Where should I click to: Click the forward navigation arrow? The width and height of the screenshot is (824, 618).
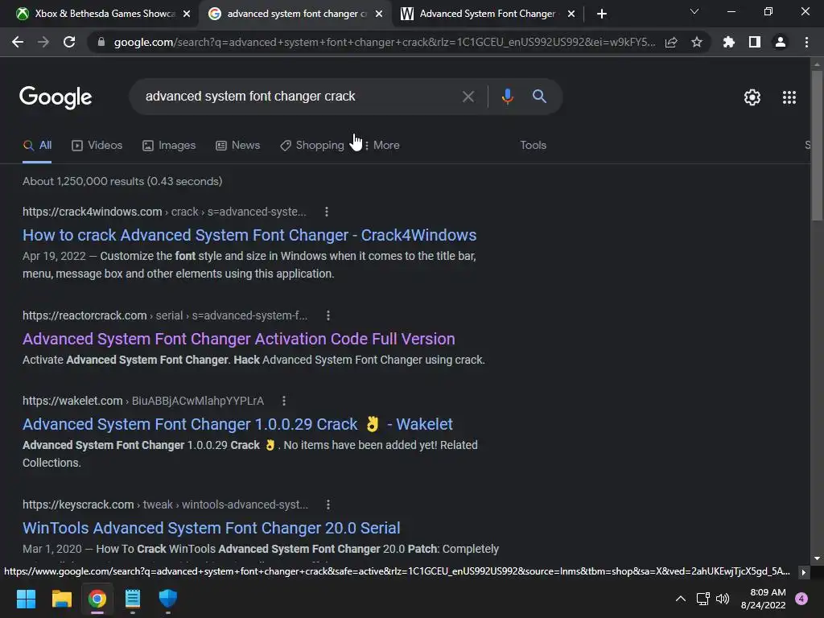(43, 42)
